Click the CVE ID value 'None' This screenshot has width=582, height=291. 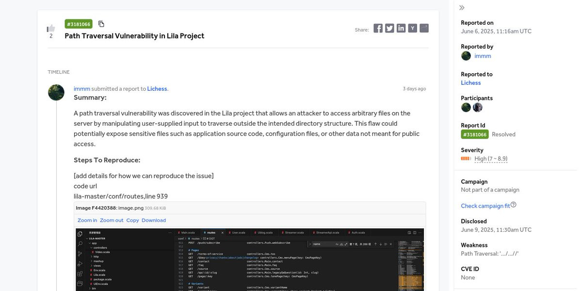click(468, 277)
